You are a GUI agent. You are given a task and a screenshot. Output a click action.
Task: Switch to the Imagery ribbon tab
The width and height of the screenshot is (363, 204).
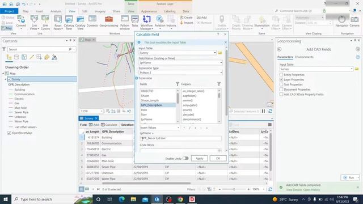point(100,11)
